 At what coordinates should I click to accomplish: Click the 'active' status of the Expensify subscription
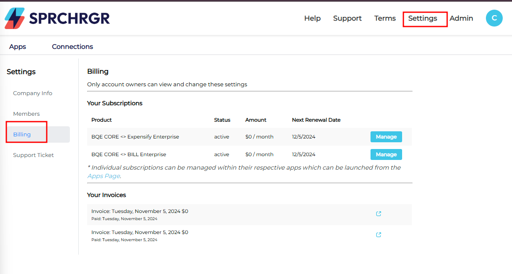pyautogui.click(x=221, y=137)
